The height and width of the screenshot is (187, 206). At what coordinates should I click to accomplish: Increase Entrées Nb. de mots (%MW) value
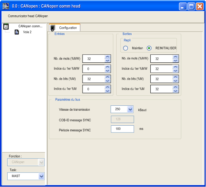(107, 57)
